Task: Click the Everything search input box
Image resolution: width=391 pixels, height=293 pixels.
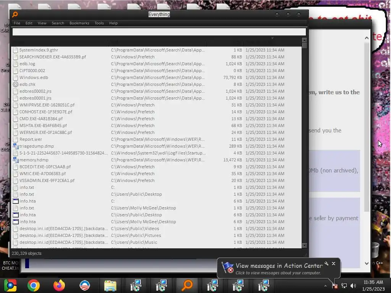Action: coord(159,32)
